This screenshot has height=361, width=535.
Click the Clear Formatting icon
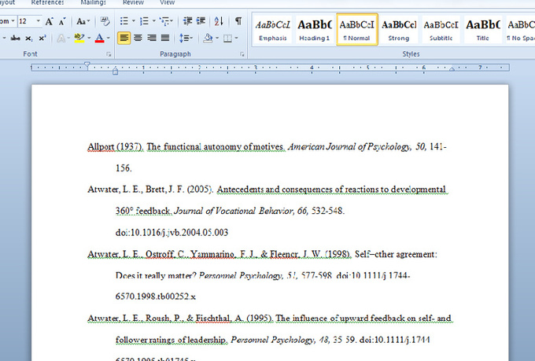[105, 21]
